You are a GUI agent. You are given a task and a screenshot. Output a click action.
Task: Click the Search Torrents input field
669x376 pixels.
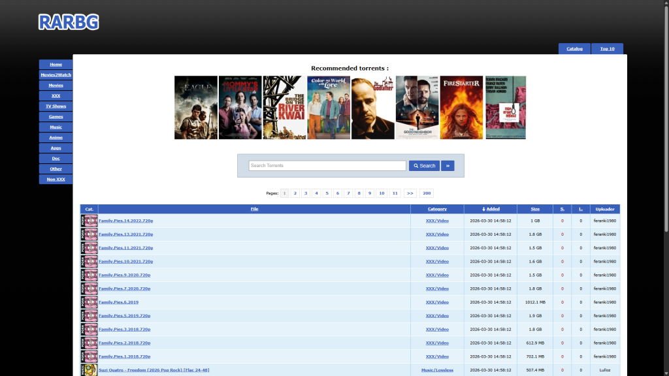click(327, 166)
